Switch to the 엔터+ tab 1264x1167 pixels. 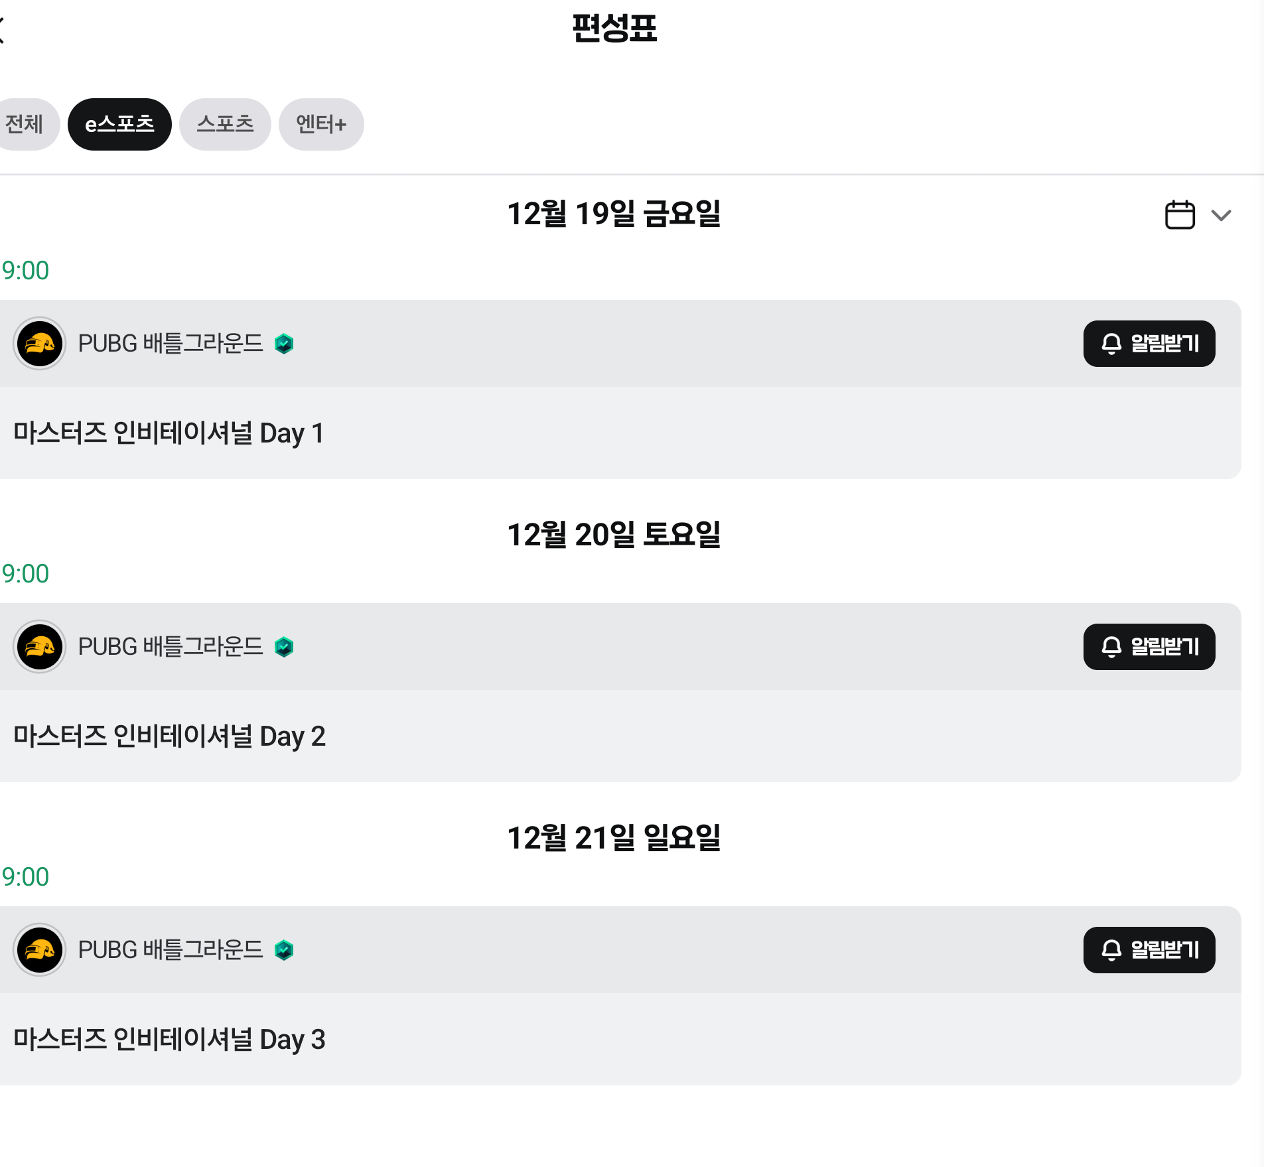point(321,124)
